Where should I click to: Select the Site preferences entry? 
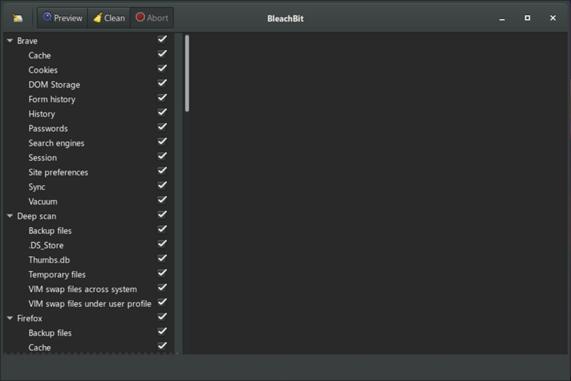[59, 172]
